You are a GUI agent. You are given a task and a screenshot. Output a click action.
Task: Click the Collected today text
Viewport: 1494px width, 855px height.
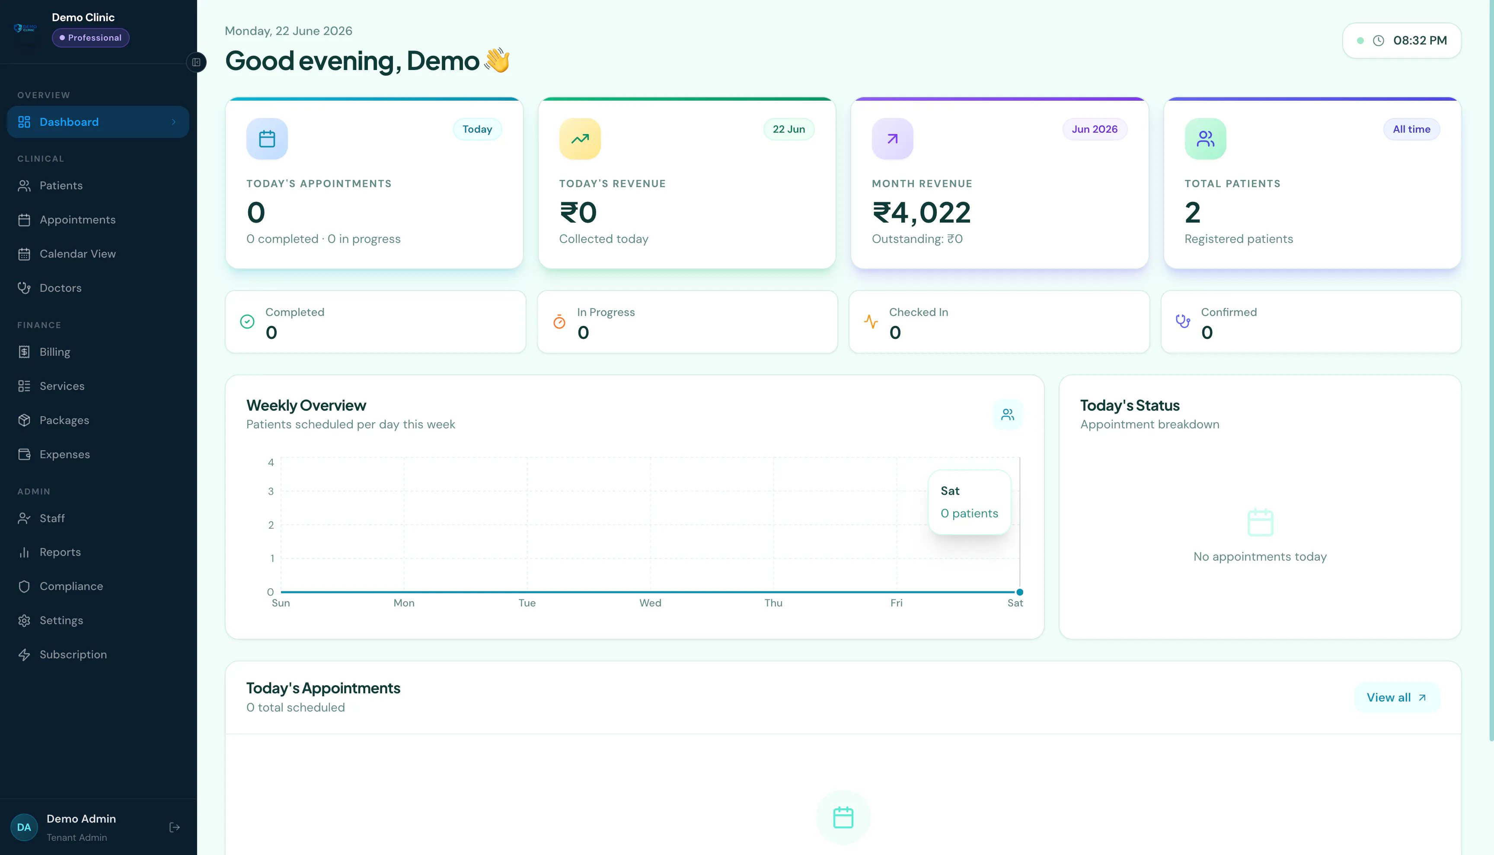tap(604, 239)
